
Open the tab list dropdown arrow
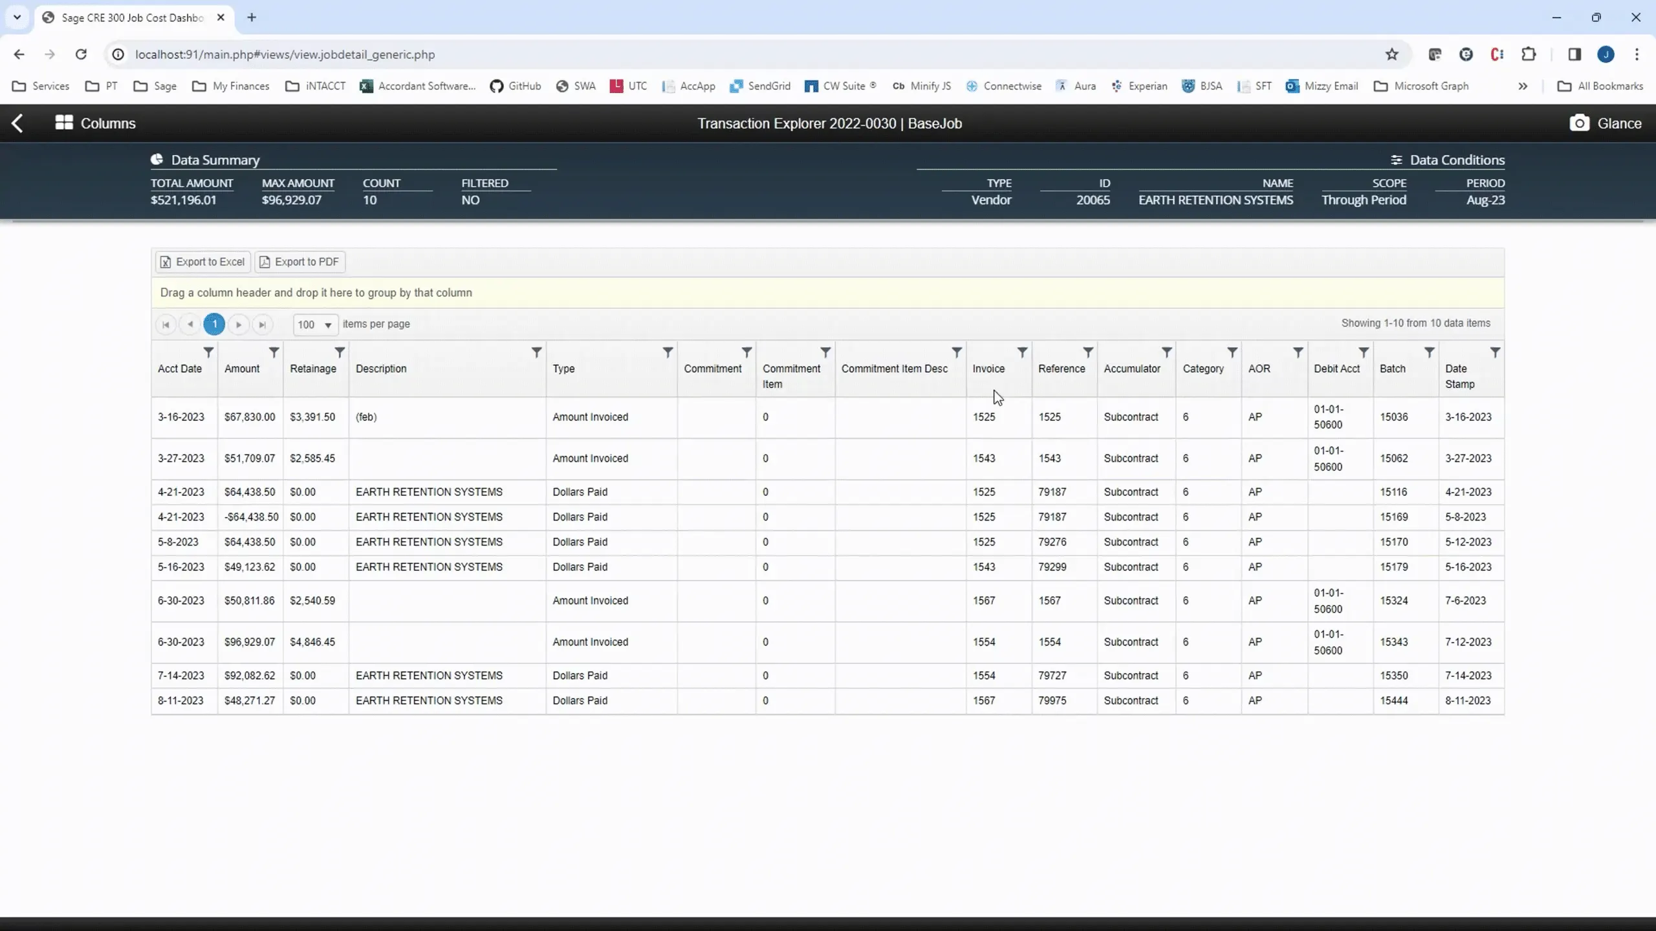17,17
